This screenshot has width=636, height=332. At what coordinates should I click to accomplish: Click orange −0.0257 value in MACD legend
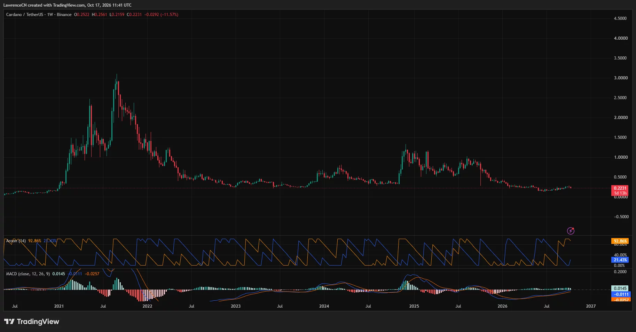coord(92,274)
